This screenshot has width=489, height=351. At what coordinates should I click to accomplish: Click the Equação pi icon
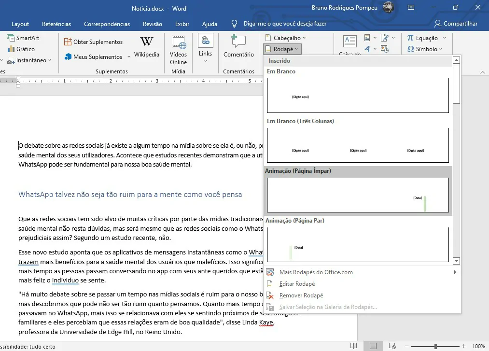pos(410,38)
